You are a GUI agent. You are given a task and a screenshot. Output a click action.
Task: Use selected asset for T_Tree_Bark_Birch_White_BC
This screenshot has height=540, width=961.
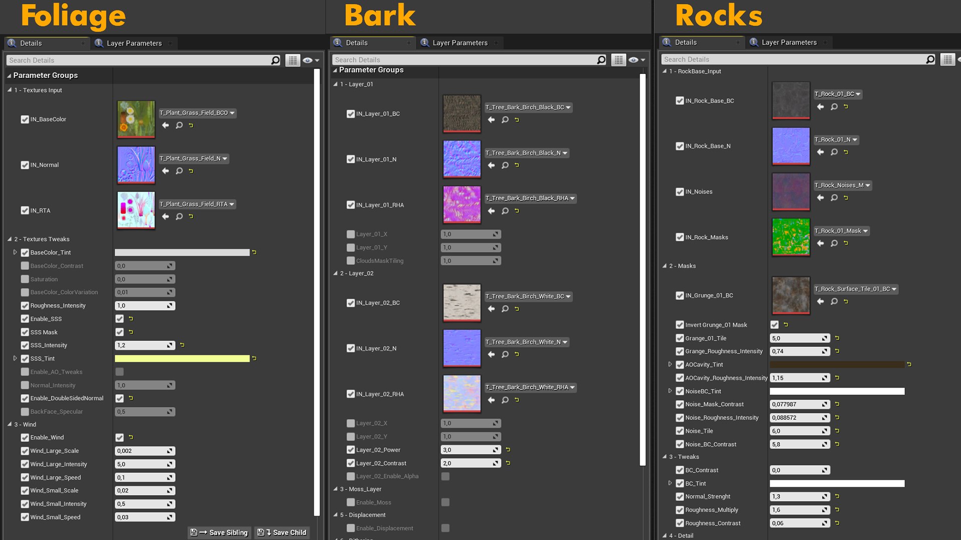pyautogui.click(x=491, y=309)
